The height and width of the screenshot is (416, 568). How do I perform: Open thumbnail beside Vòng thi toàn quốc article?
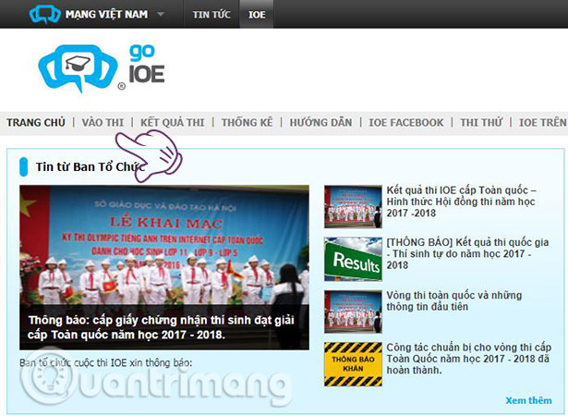point(353,312)
